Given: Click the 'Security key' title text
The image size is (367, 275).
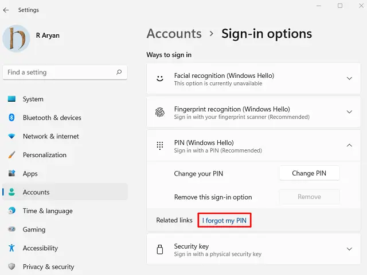Looking at the screenshot, I should click(x=191, y=246).
